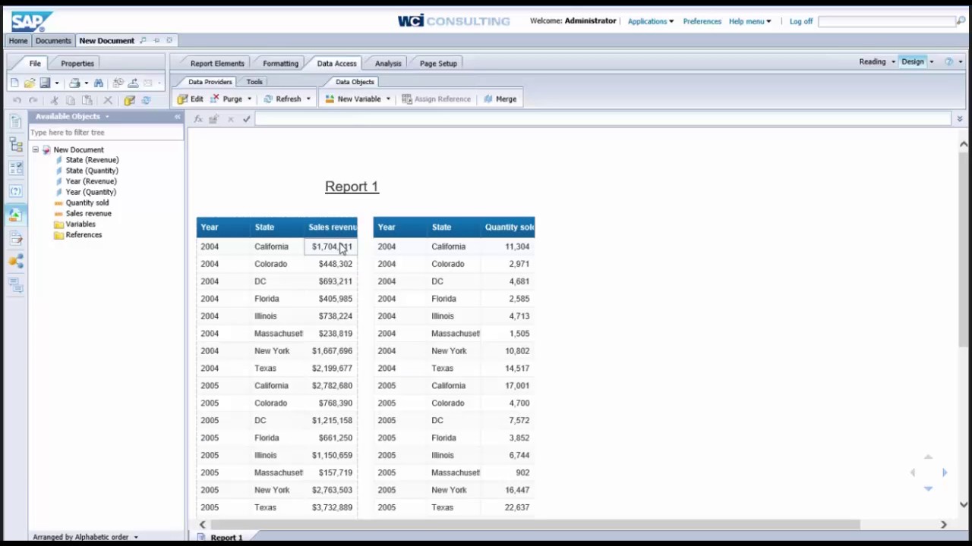Open the Properties tab

click(77, 64)
